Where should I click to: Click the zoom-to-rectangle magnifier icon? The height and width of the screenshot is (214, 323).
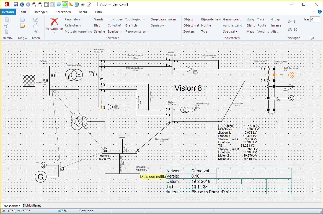pos(46,4)
